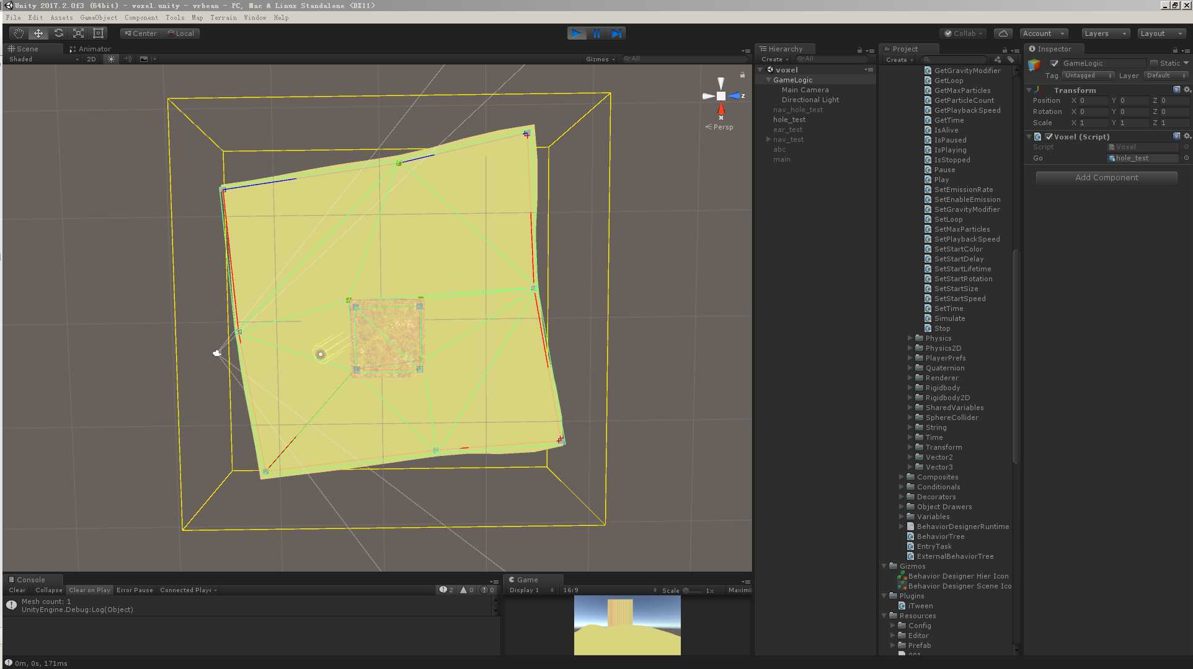Toggle scene audio speaker icon
The height and width of the screenshot is (669, 1193).
point(128,59)
